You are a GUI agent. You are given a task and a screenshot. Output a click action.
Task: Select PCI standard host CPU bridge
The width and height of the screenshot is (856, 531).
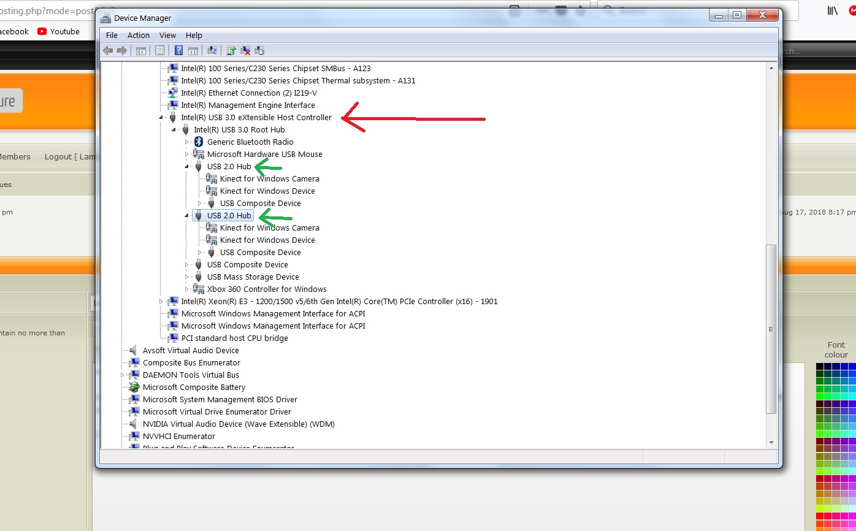[234, 338]
